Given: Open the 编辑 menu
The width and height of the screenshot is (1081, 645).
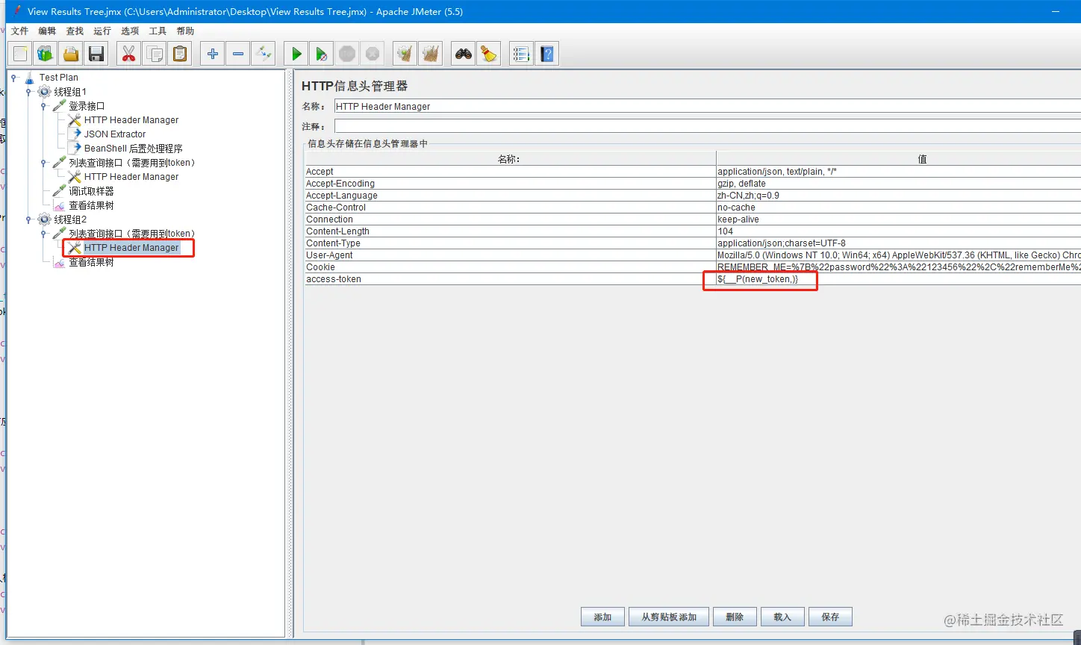Looking at the screenshot, I should point(47,31).
